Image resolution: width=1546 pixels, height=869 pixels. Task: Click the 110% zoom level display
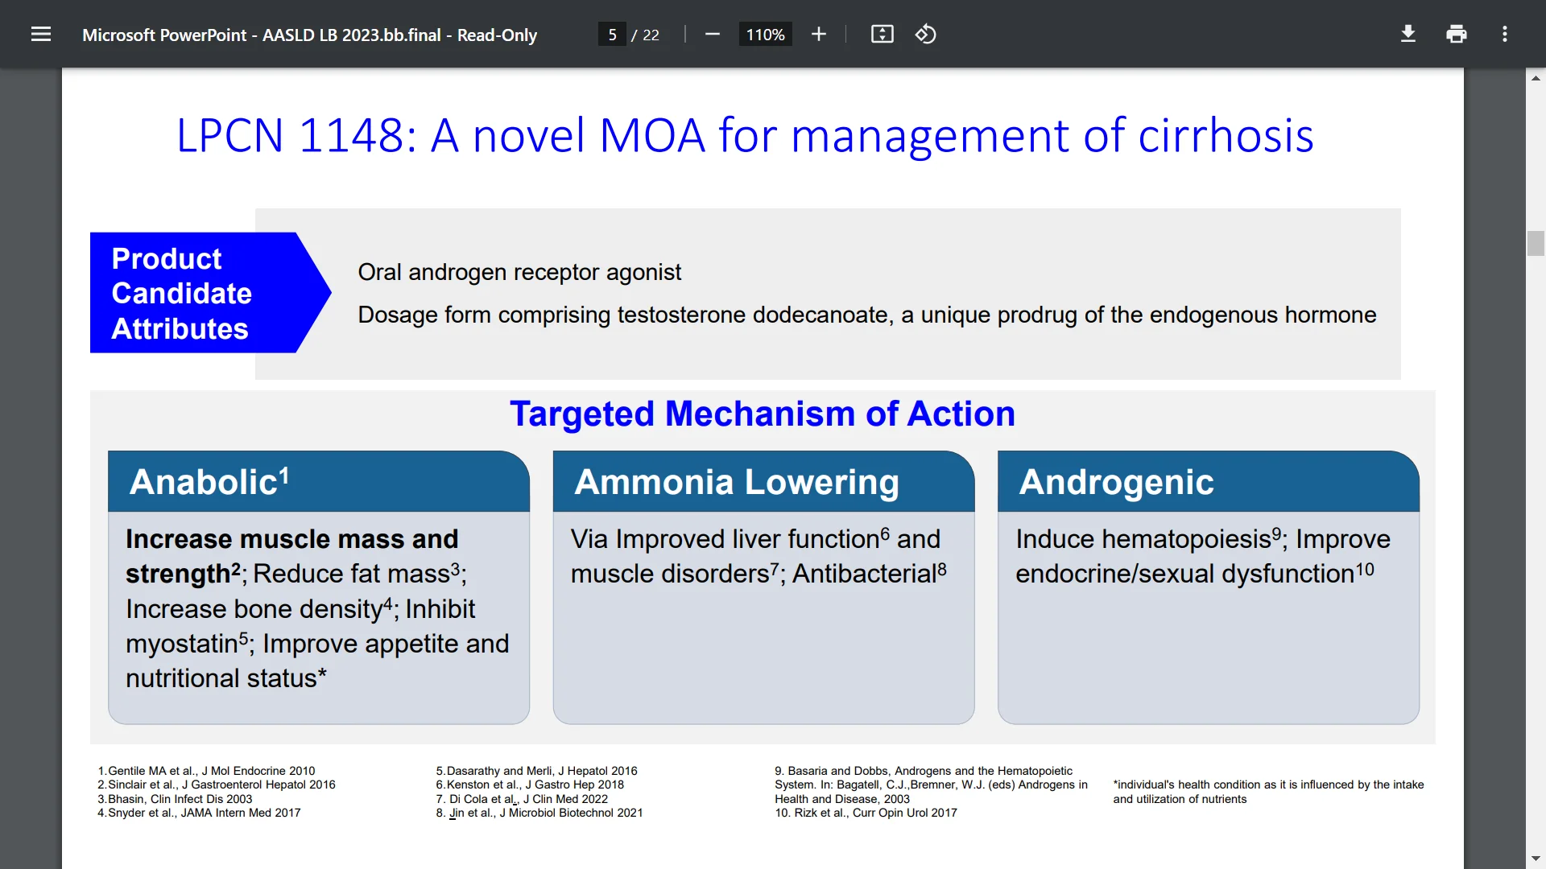[764, 34]
